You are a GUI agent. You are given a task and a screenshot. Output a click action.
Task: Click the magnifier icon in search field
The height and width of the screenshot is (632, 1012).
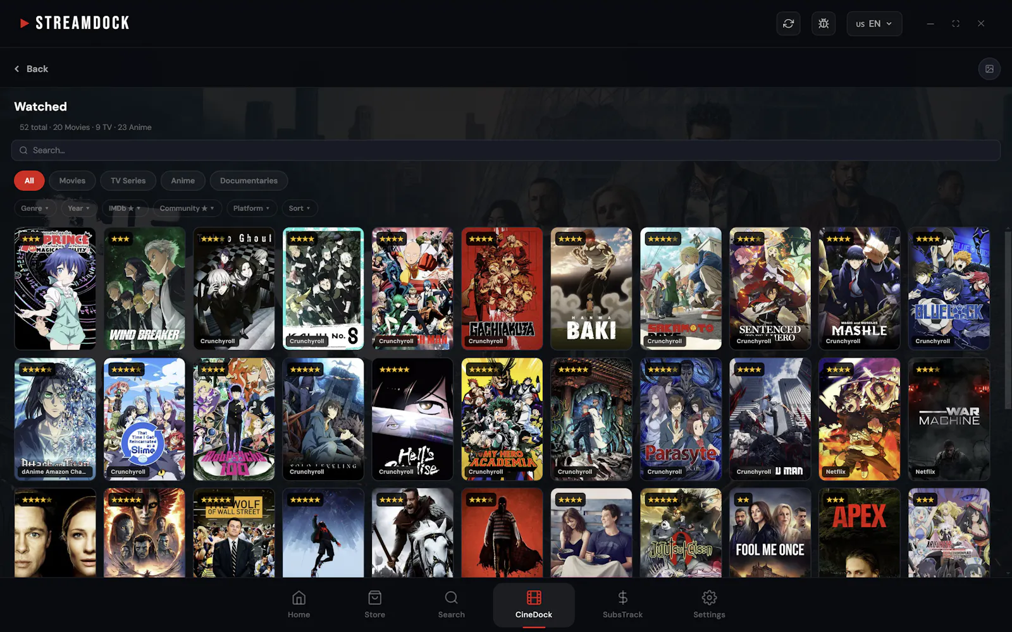tap(23, 150)
